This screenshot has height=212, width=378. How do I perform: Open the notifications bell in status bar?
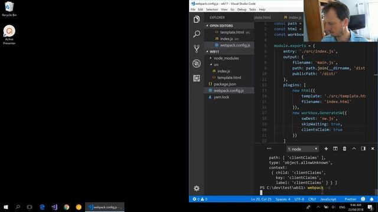click(372, 199)
